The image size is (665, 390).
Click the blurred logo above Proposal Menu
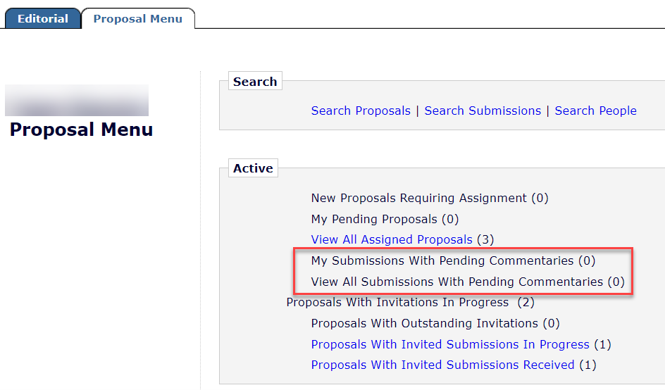[x=77, y=100]
